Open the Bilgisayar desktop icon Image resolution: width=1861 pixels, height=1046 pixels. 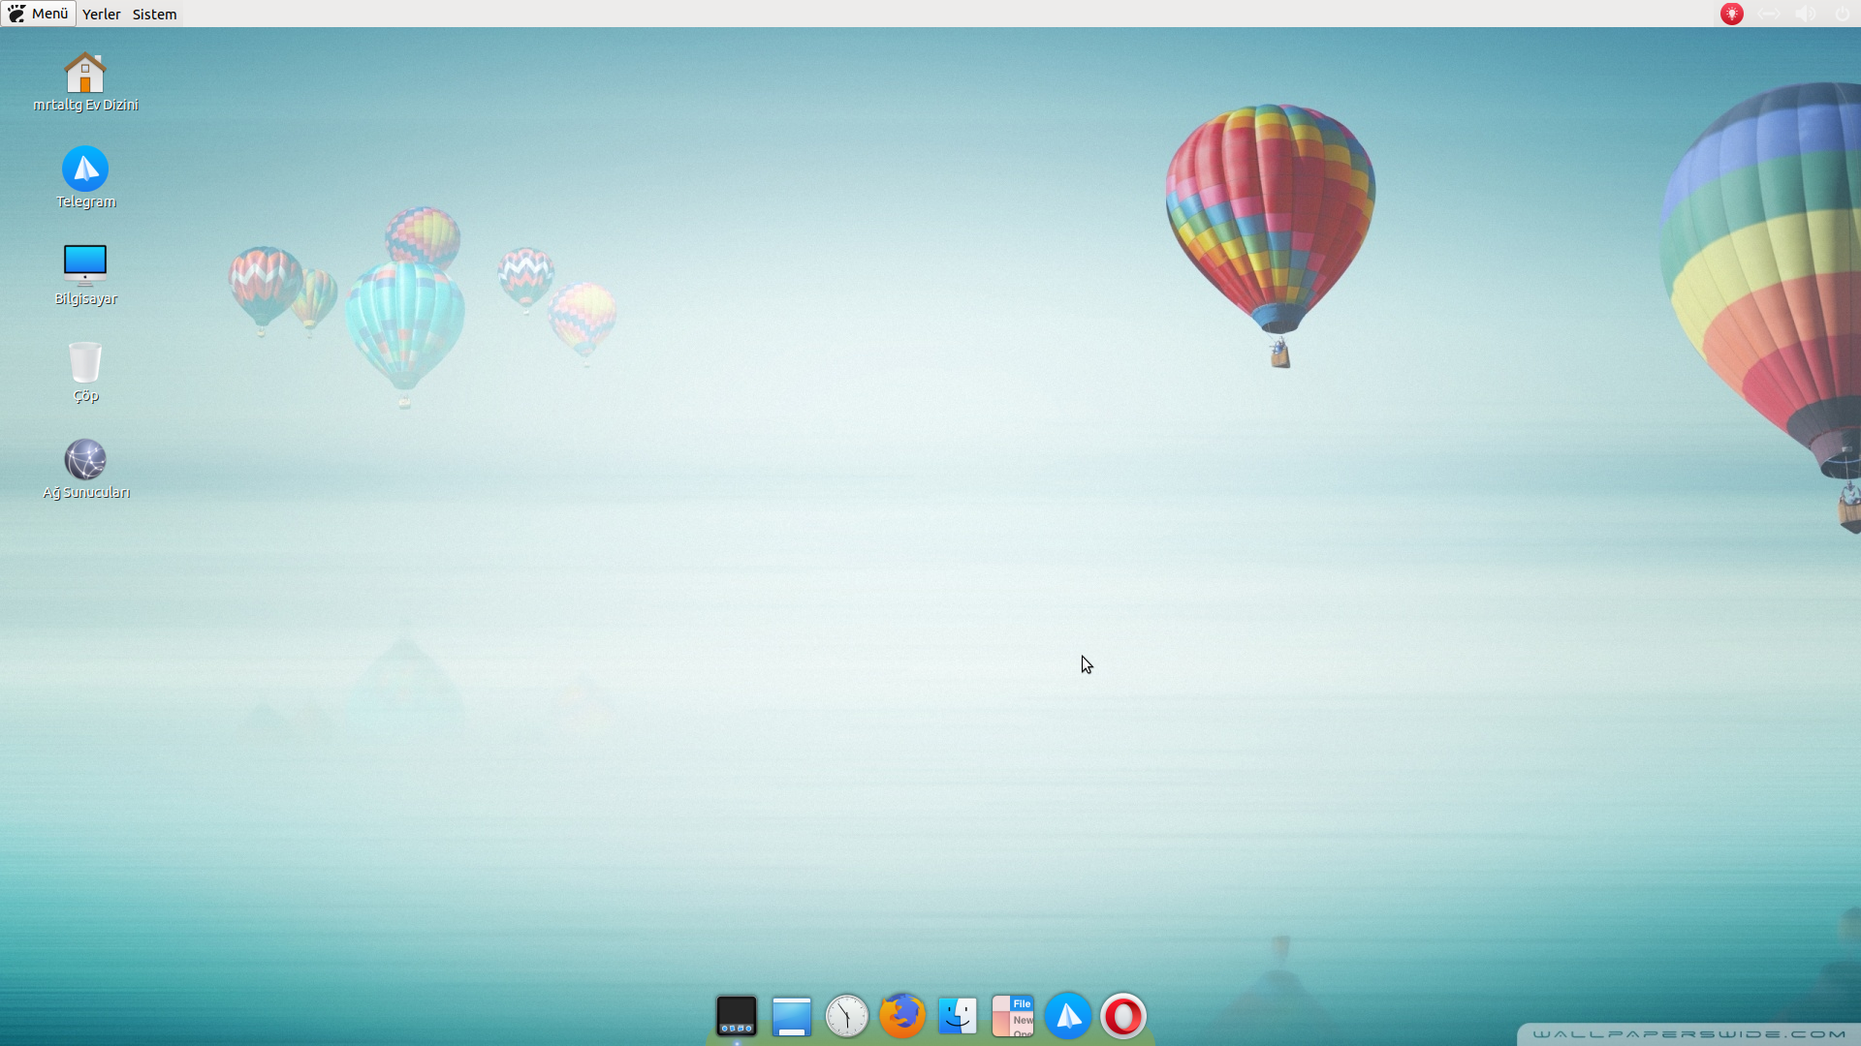click(x=85, y=266)
